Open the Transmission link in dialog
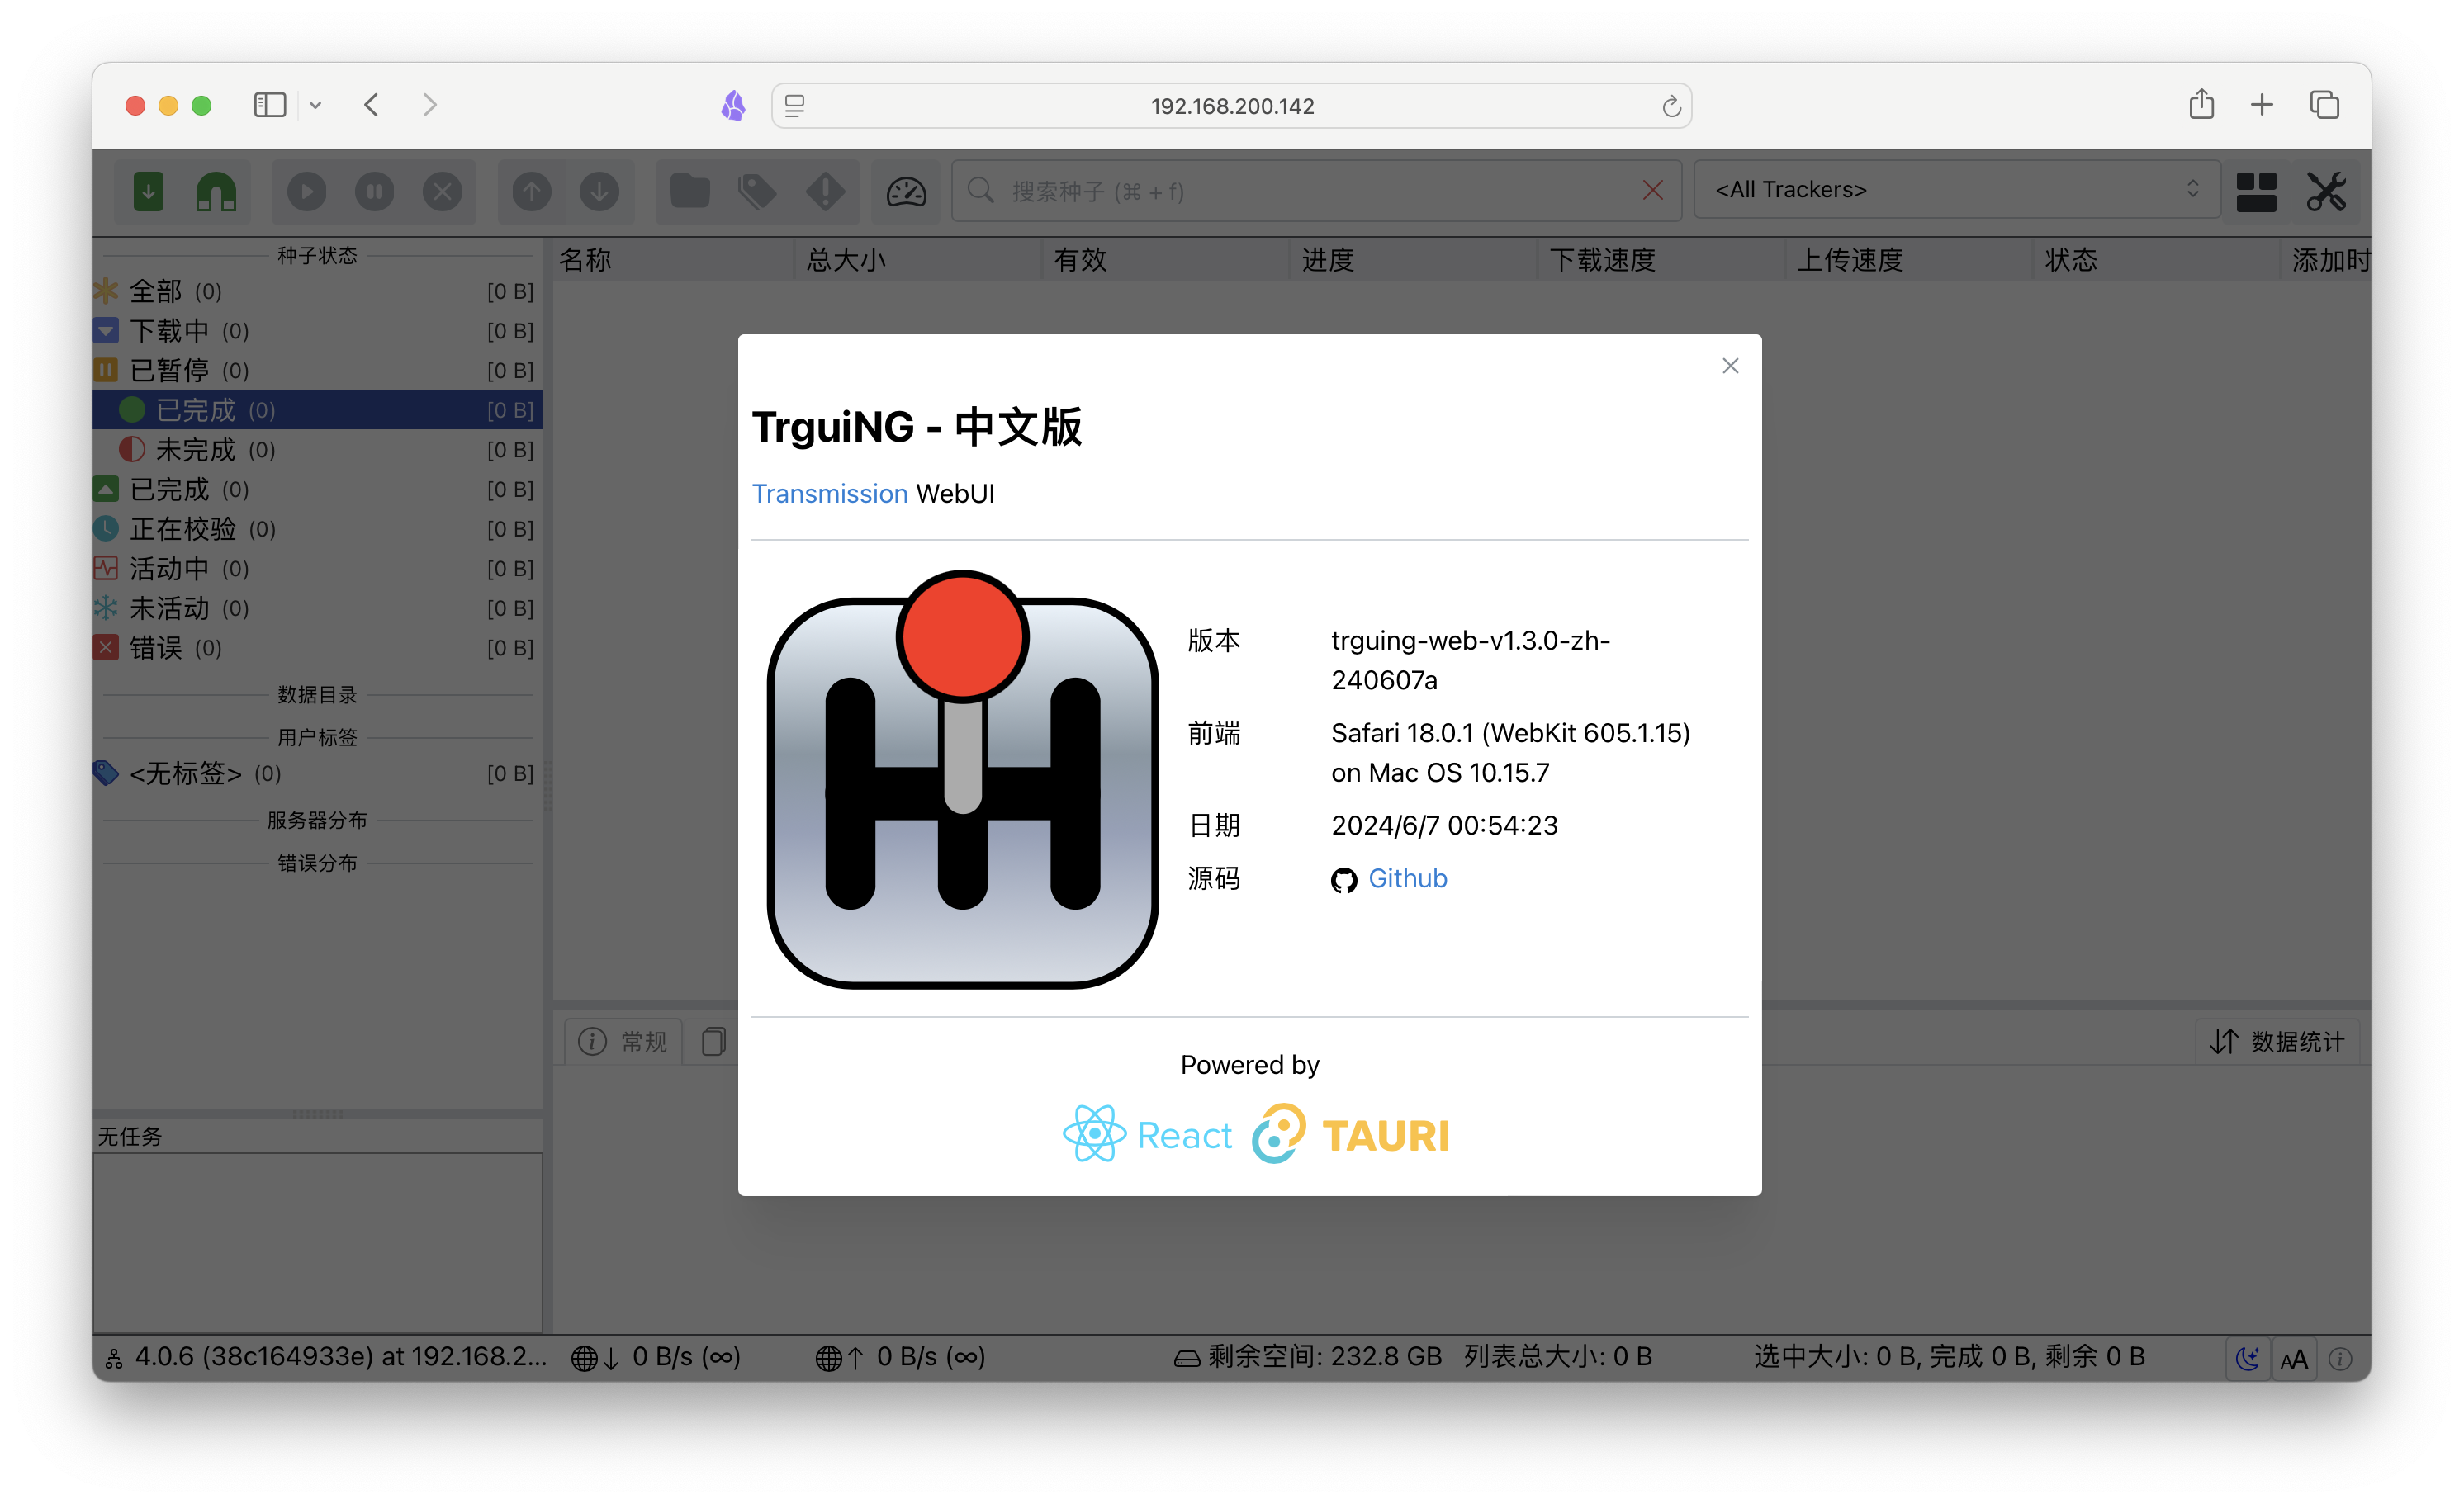Viewport: 2464px width, 1504px height. (x=829, y=494)
